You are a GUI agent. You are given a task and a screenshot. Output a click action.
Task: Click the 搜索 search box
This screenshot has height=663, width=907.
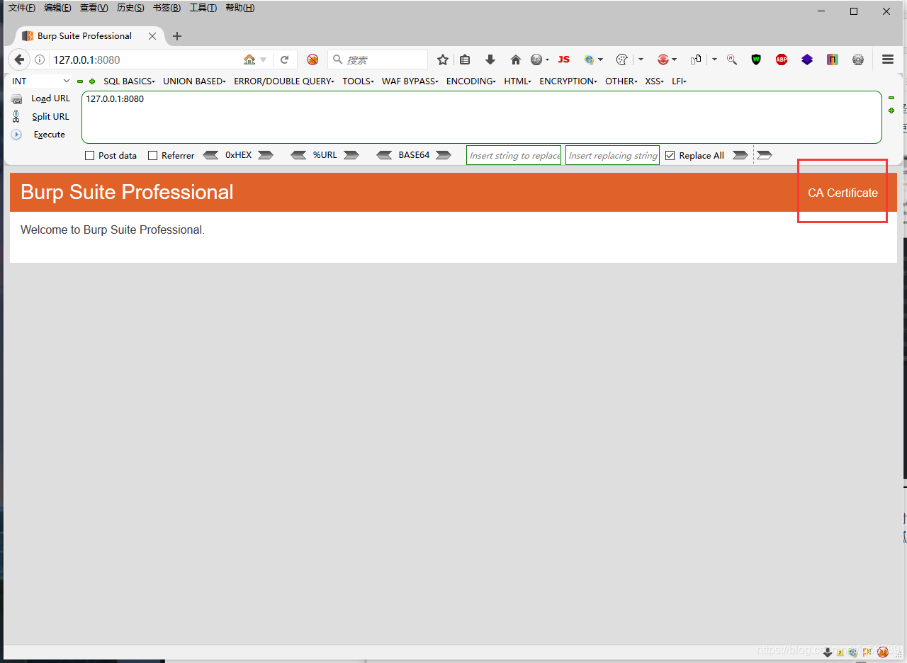(378, 59)
